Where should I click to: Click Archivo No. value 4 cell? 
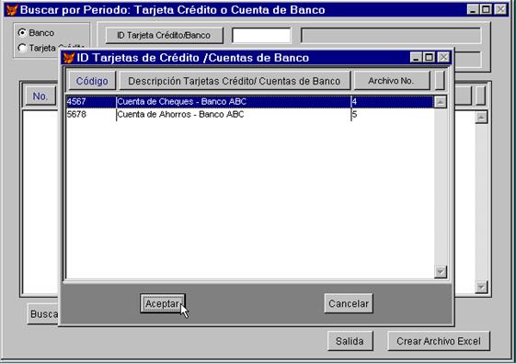(x=392, y=102)
